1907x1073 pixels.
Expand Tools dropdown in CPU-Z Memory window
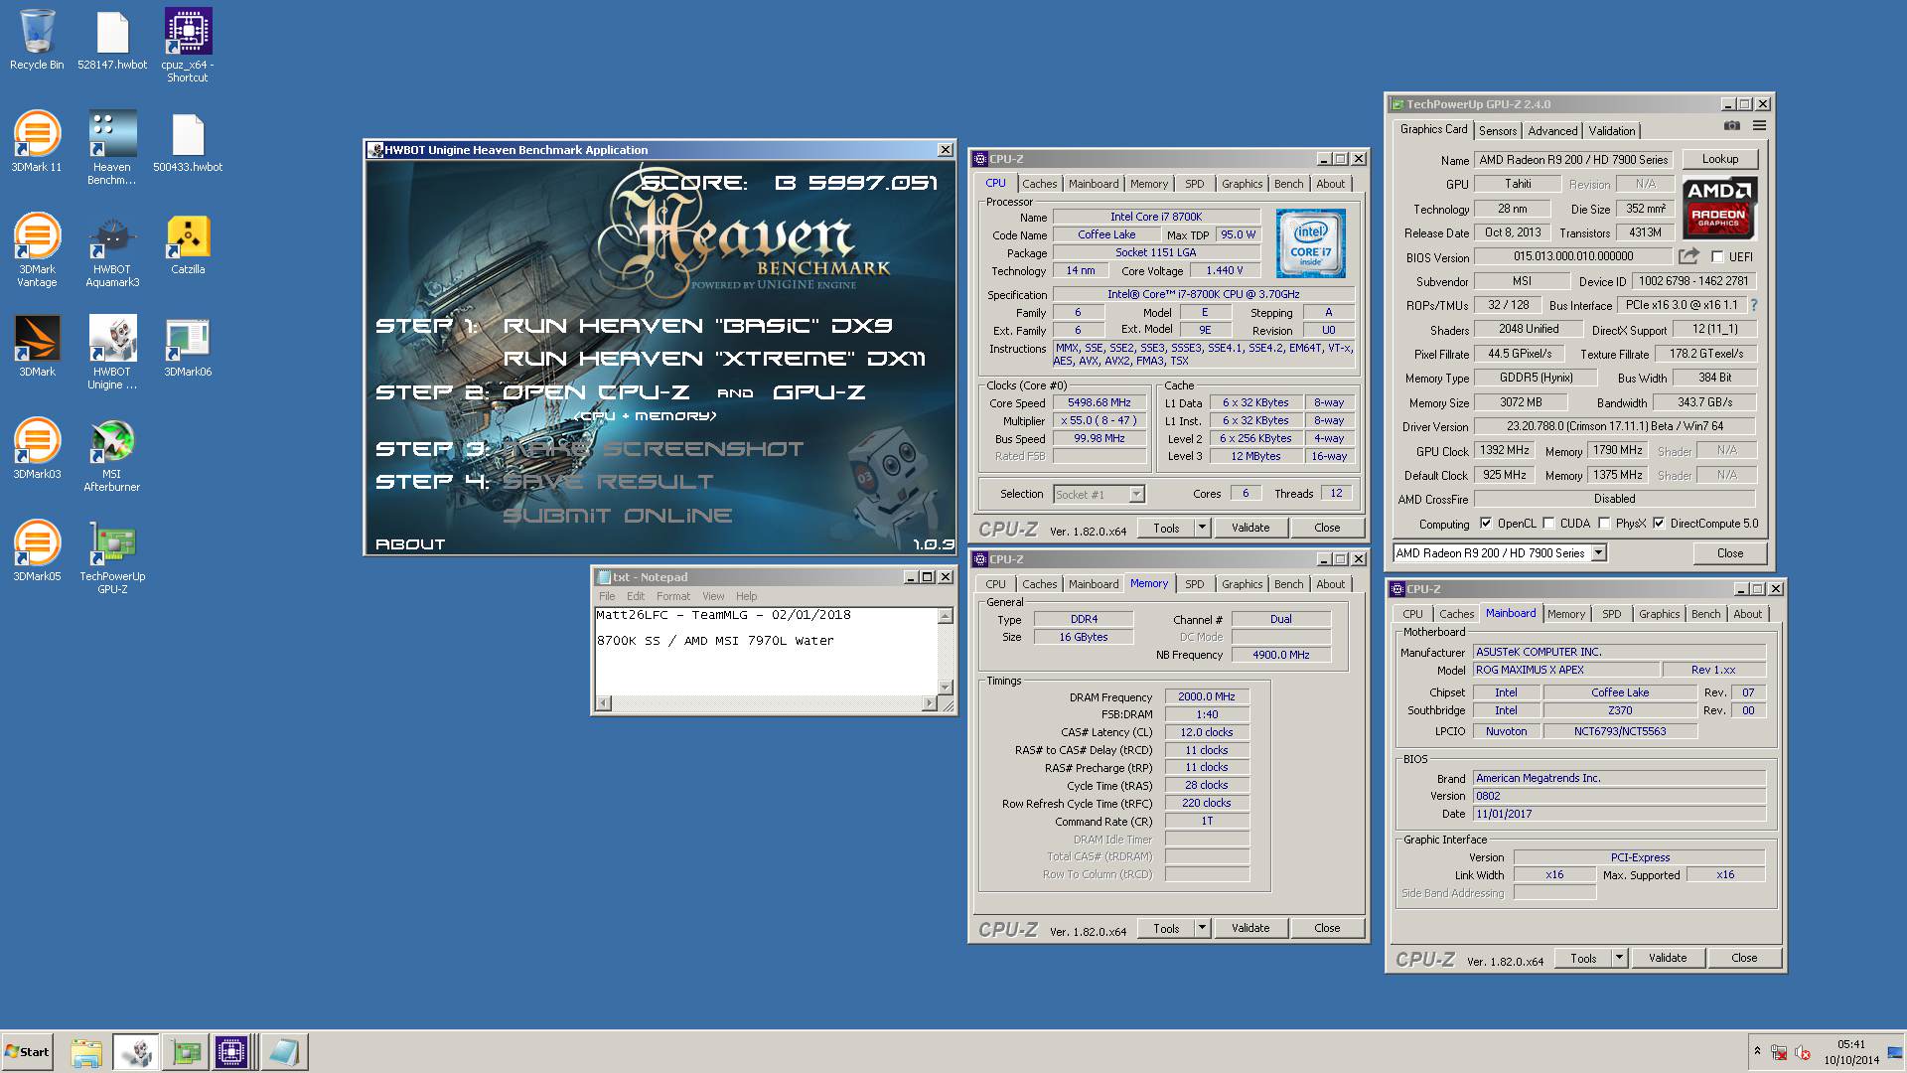click(1202, 928)
